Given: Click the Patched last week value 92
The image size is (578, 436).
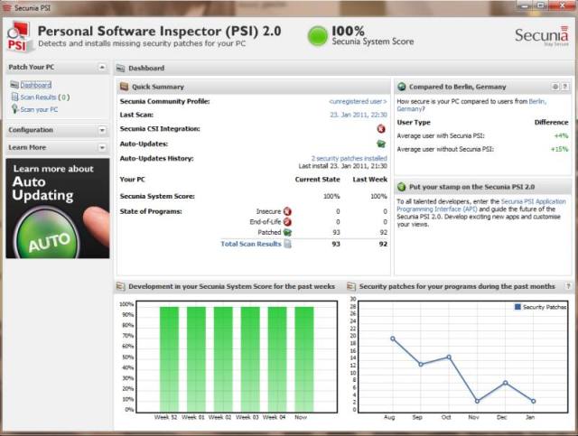Looking at the screenshot, I should [x=383, y=232].
